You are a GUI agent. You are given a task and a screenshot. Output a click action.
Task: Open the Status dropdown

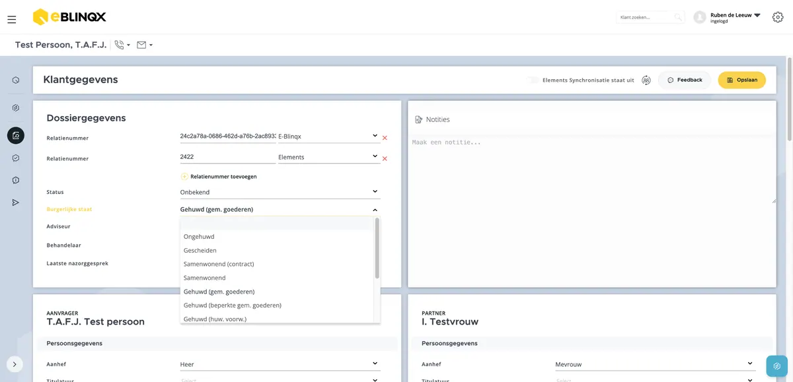click(x=280, y=192)
